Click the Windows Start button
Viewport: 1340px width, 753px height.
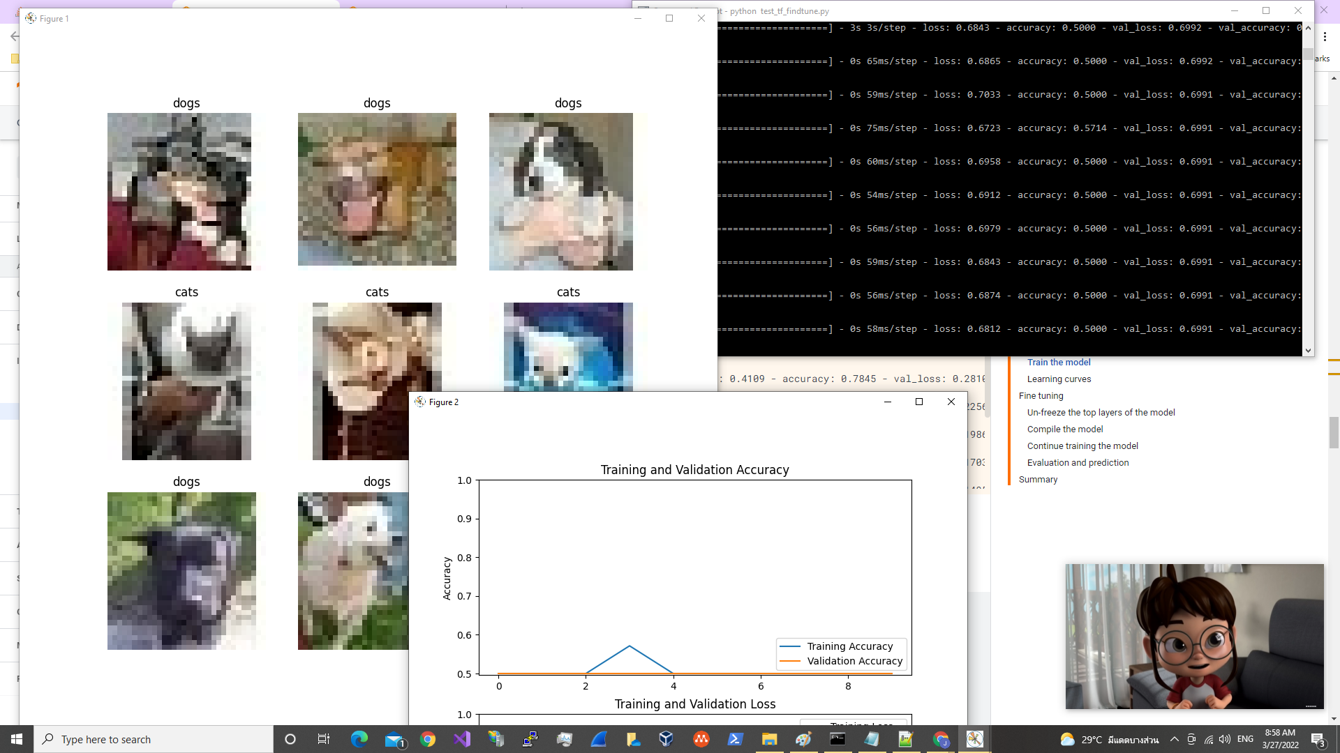17,739
